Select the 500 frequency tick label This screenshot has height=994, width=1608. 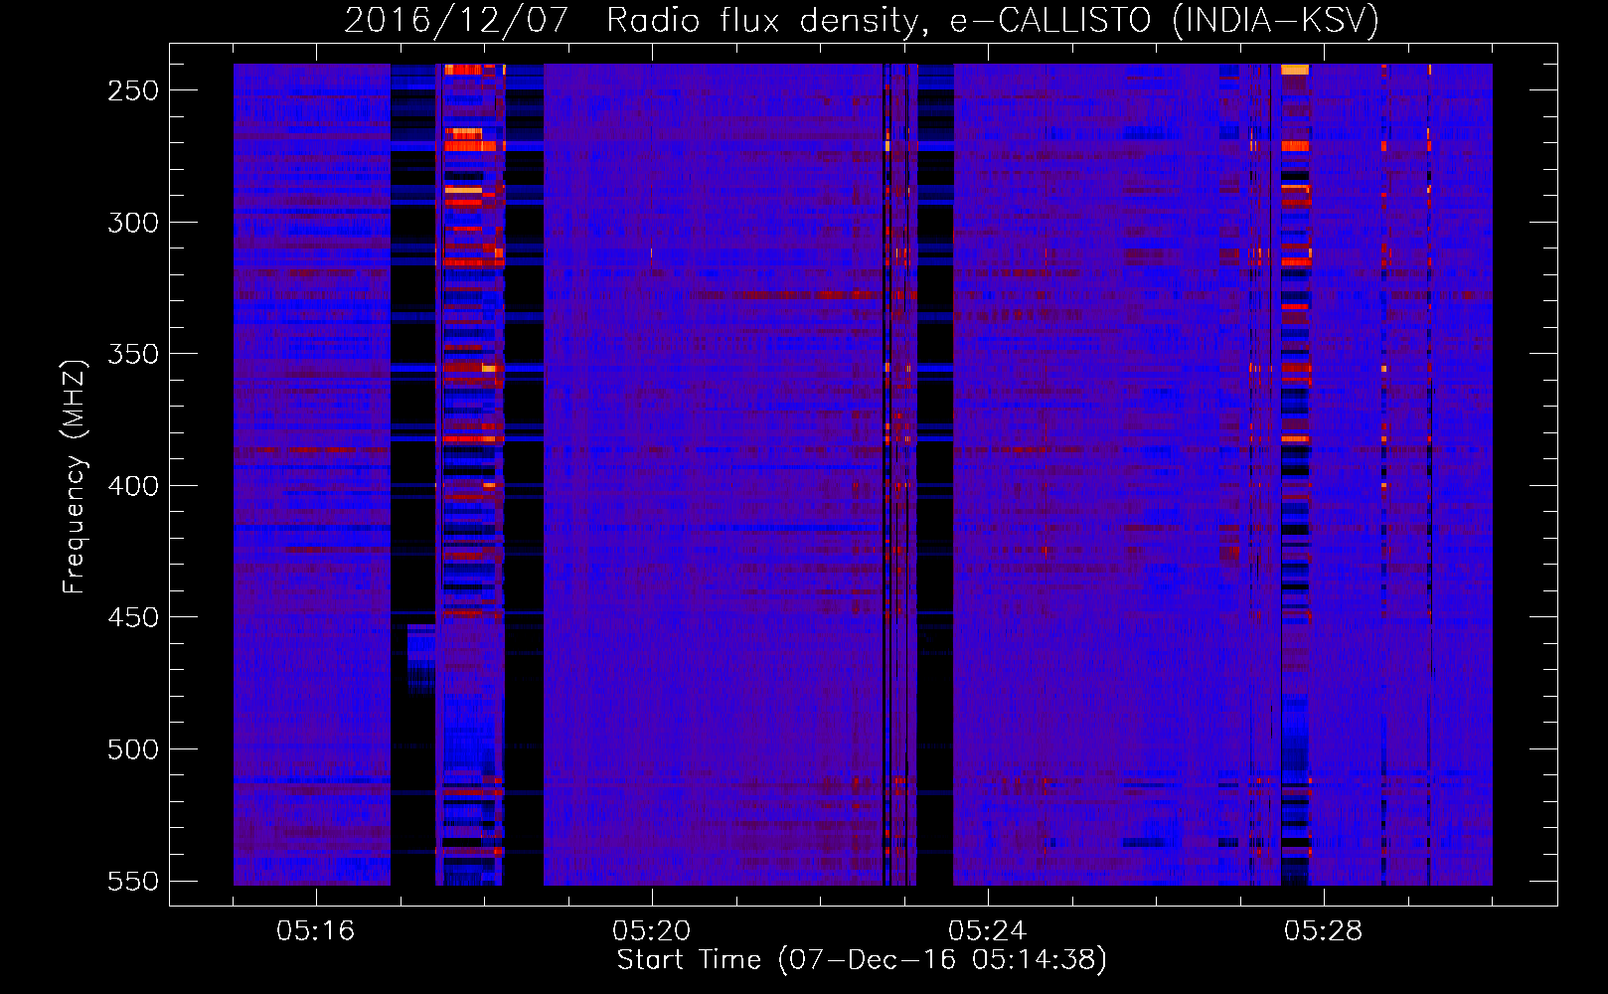[133, 749]
